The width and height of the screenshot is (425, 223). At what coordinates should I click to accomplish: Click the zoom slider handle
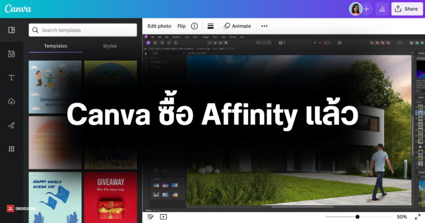click(358, 217)
